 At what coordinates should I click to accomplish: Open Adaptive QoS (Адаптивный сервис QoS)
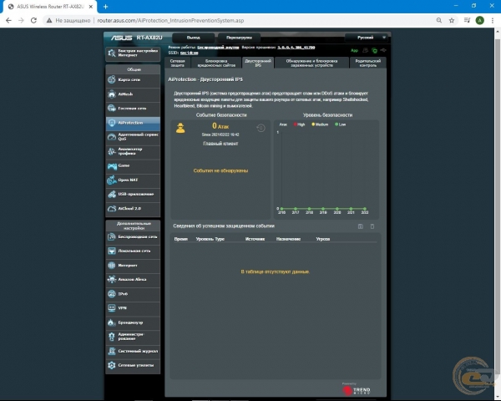click(133, 137)
